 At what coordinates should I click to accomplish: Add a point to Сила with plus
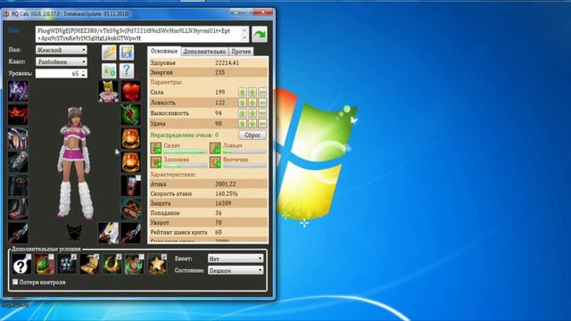pos(252,92)
